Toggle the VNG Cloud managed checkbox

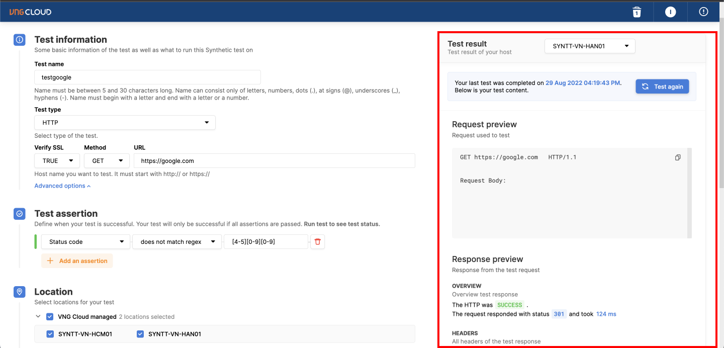click(50, 317)
